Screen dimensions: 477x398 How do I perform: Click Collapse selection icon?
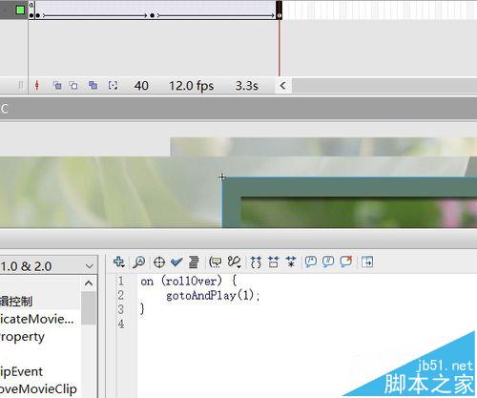tap(274, 262)
